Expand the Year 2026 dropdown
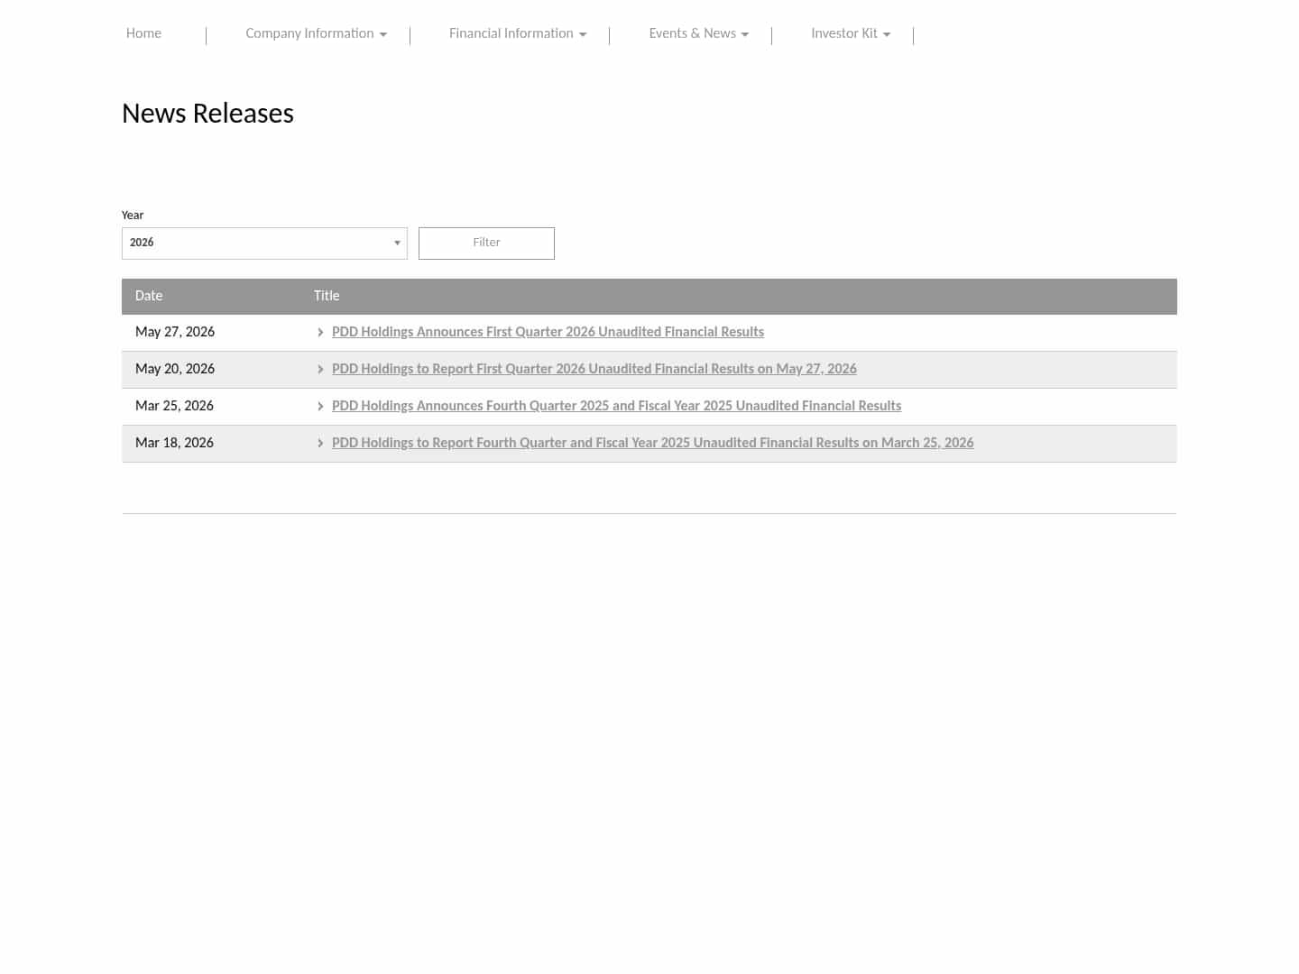The height and width of the screenshot is (974, 1299). coord(264,243)
